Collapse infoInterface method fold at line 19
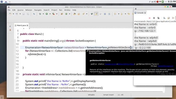The height and width of the screenshot is (99, 176). tap(19, 74)
